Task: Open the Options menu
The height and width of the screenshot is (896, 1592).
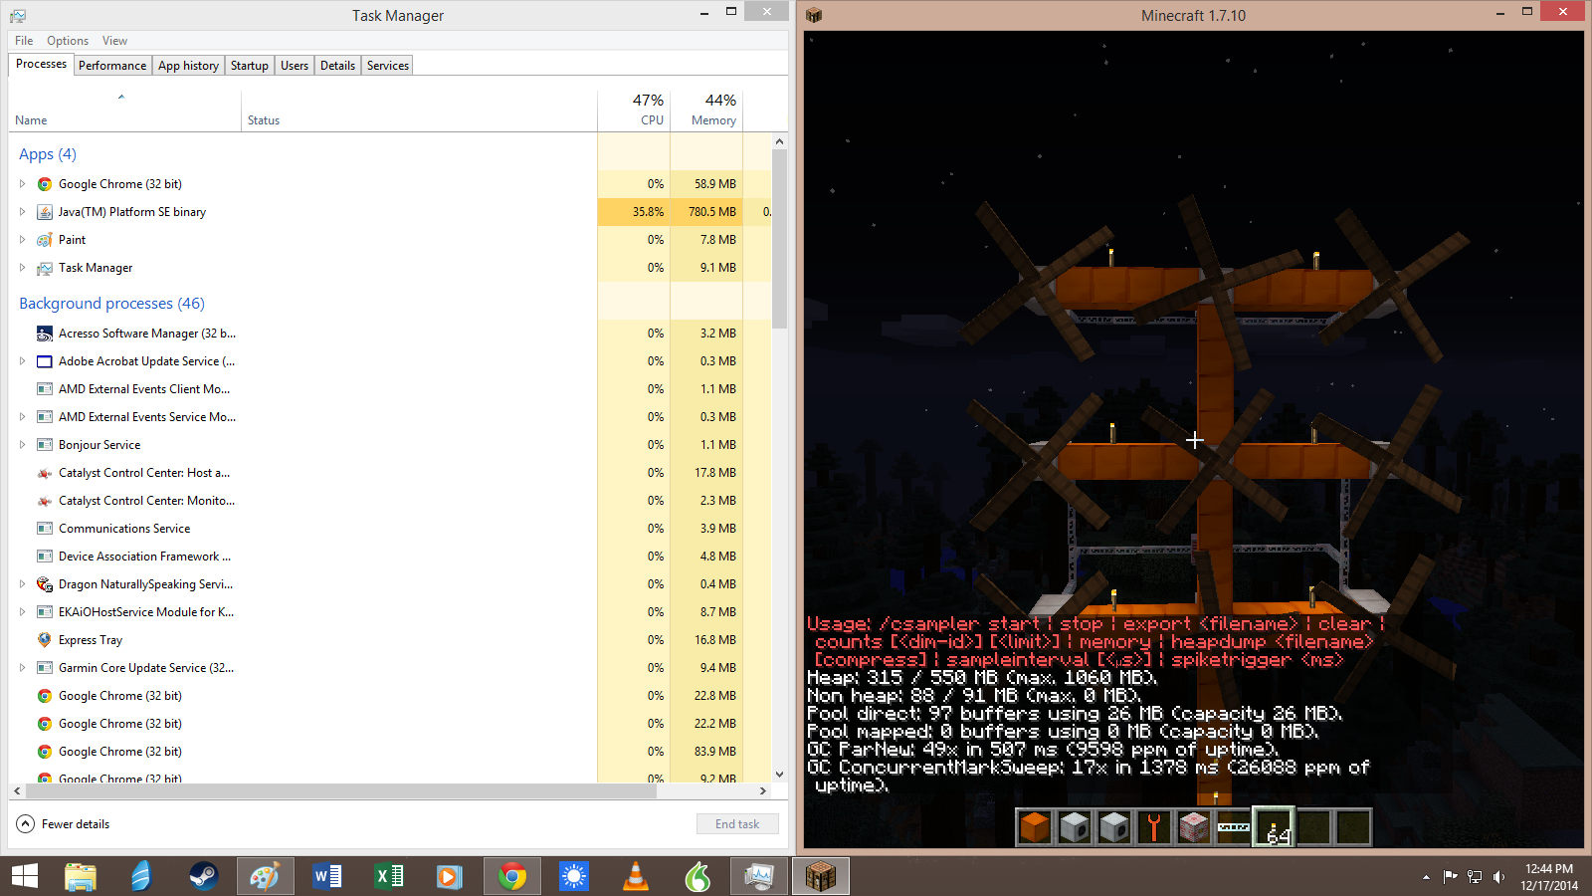Action: 68,41
